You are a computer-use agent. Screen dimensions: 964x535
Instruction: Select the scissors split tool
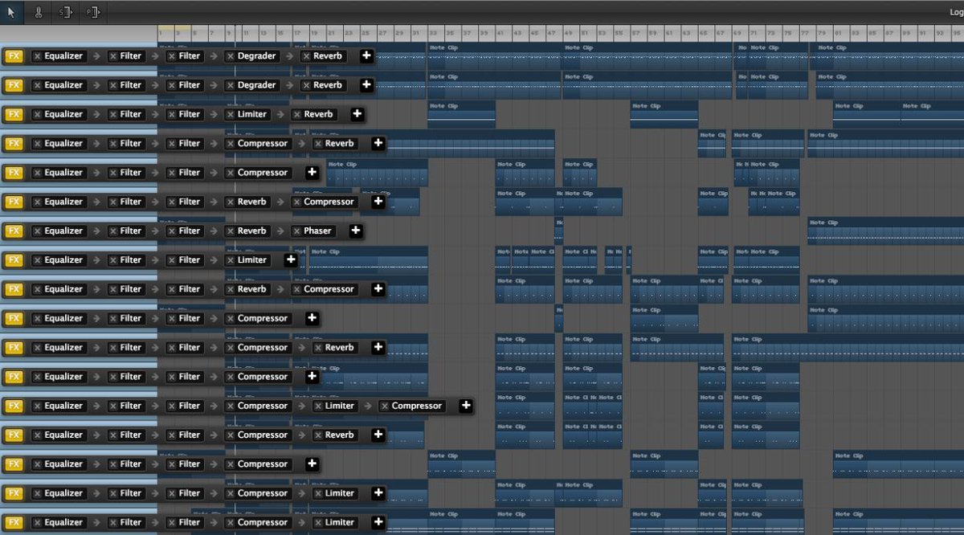pos(39,12)
